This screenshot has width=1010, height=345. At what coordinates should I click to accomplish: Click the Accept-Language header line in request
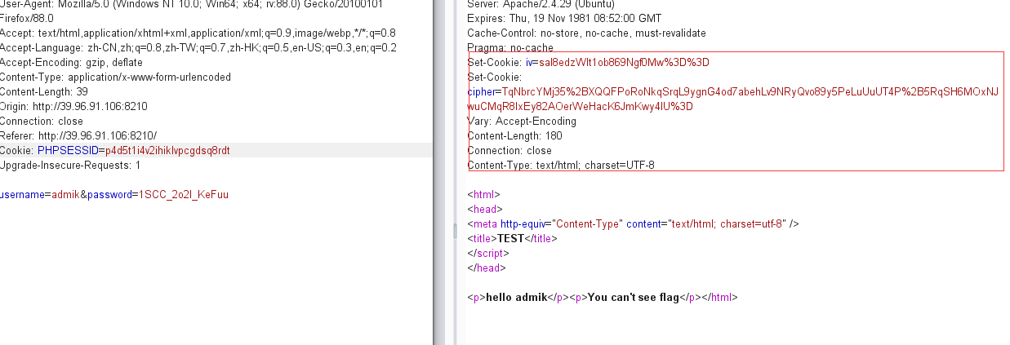pos(198,48)
